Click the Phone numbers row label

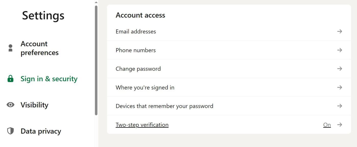pyautogui.click(x=136, y=50)
